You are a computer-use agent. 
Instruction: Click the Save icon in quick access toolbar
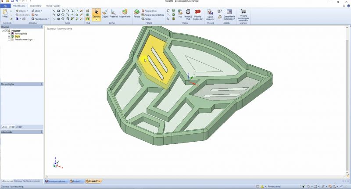point(12,1)
